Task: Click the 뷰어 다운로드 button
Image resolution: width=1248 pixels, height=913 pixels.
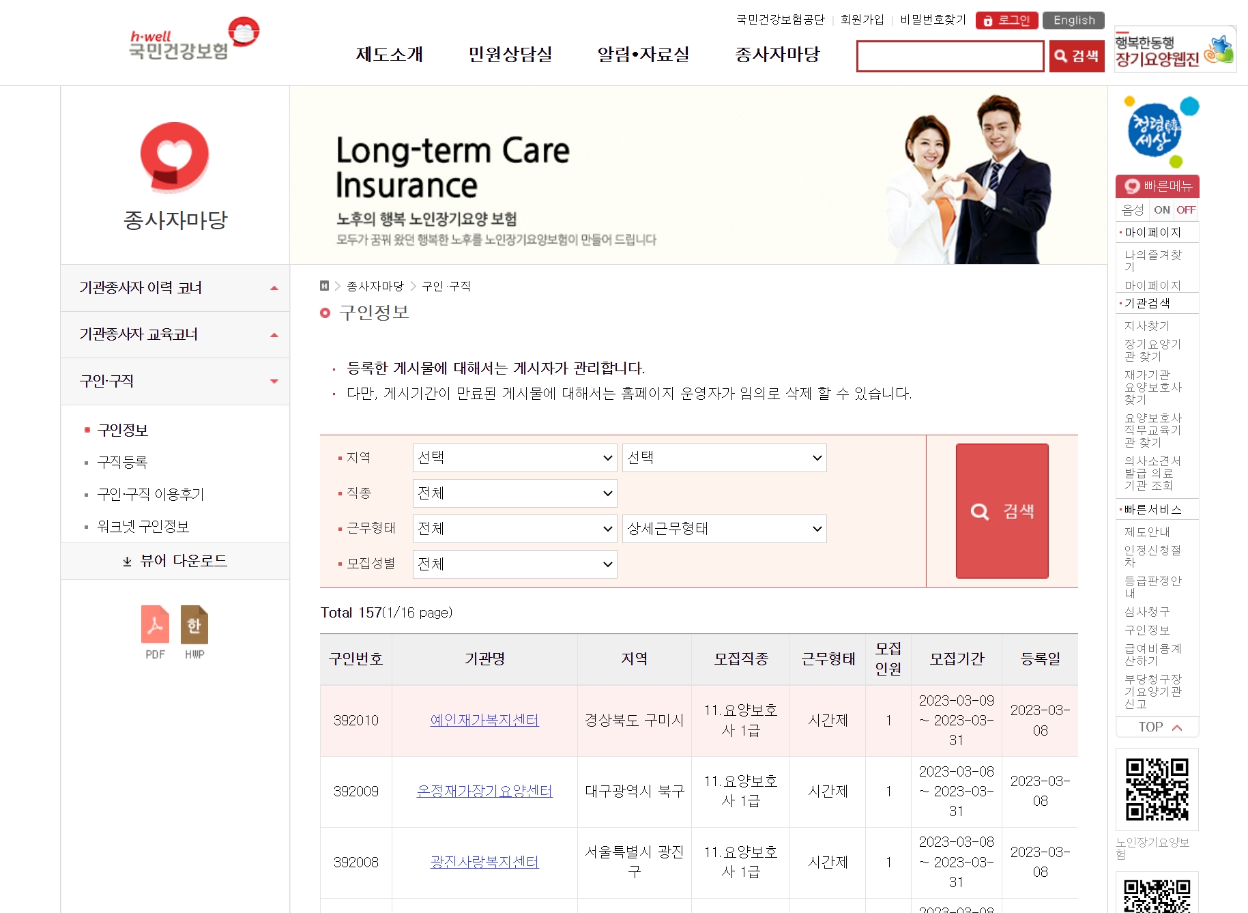Action: click(x=175, y=561)
